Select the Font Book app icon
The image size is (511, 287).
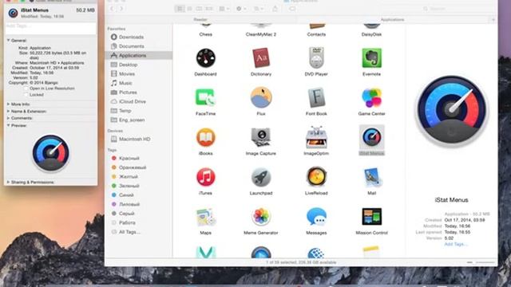(316, 97)
